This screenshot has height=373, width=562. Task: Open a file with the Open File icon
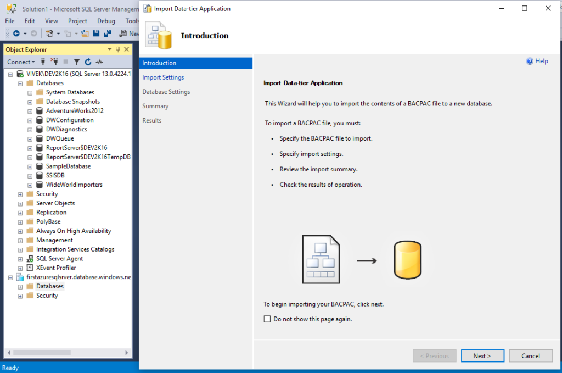point(85,33)
